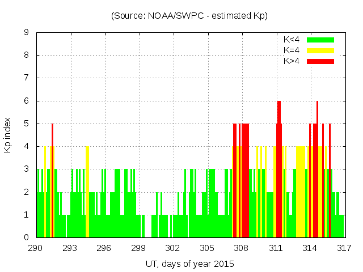Image resolution: width=363 pixels, height=272 pixels.
Task: Click the 302 tick label on x-axis
Action: (172, 248)
